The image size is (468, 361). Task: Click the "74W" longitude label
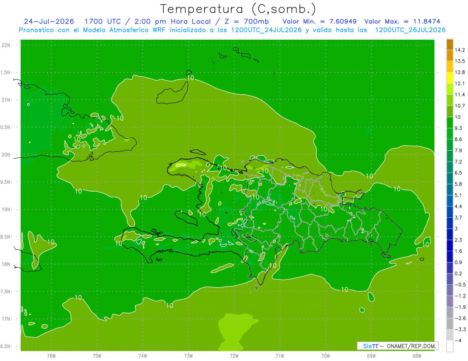pyautogui.click(x=143, y=356)
